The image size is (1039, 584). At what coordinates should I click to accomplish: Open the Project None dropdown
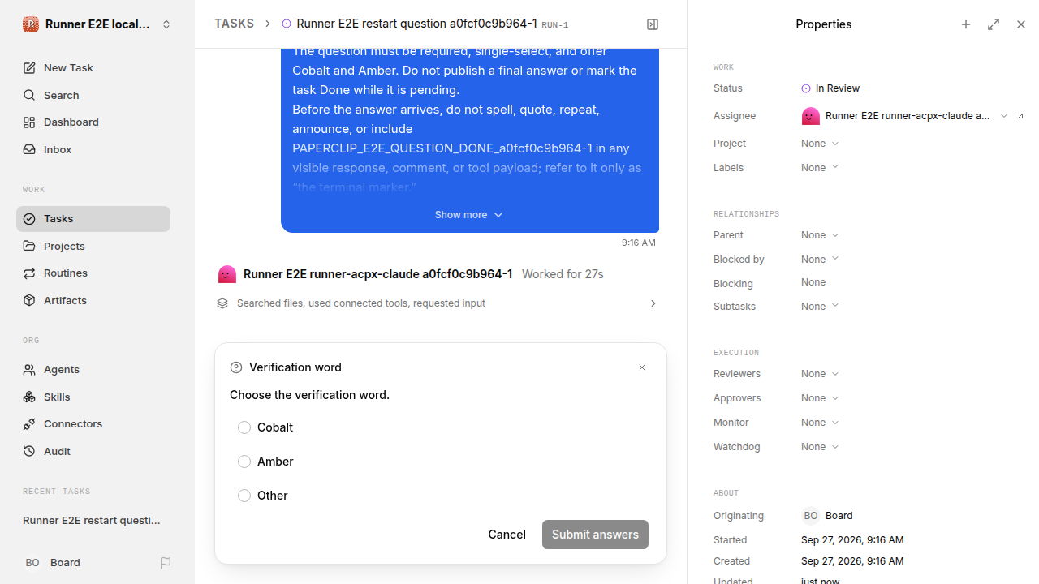(x=820, y=144)
